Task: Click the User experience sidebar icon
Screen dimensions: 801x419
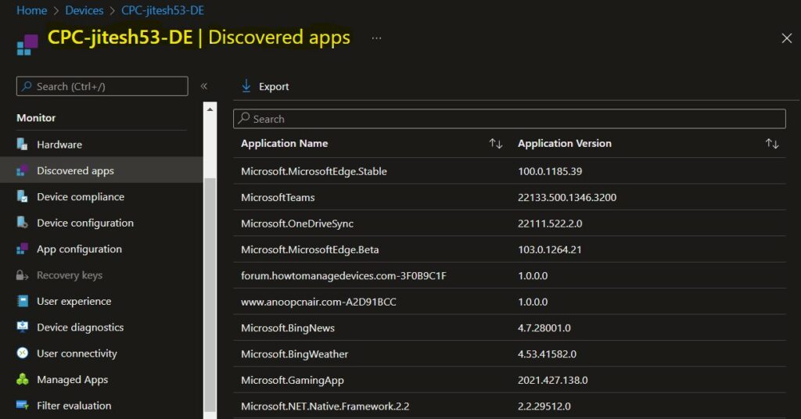Action: pos(23,301)
